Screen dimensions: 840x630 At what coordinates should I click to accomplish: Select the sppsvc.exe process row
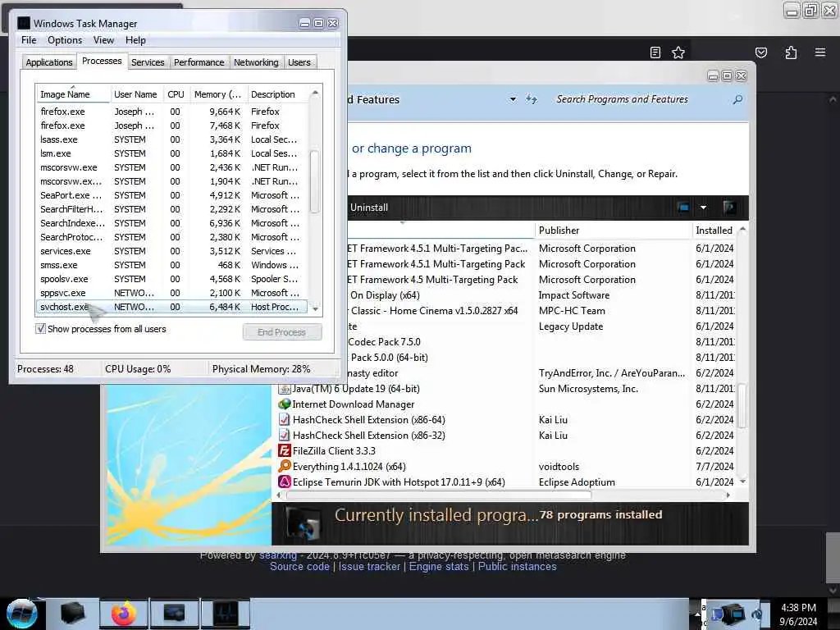tap(171, 293)
